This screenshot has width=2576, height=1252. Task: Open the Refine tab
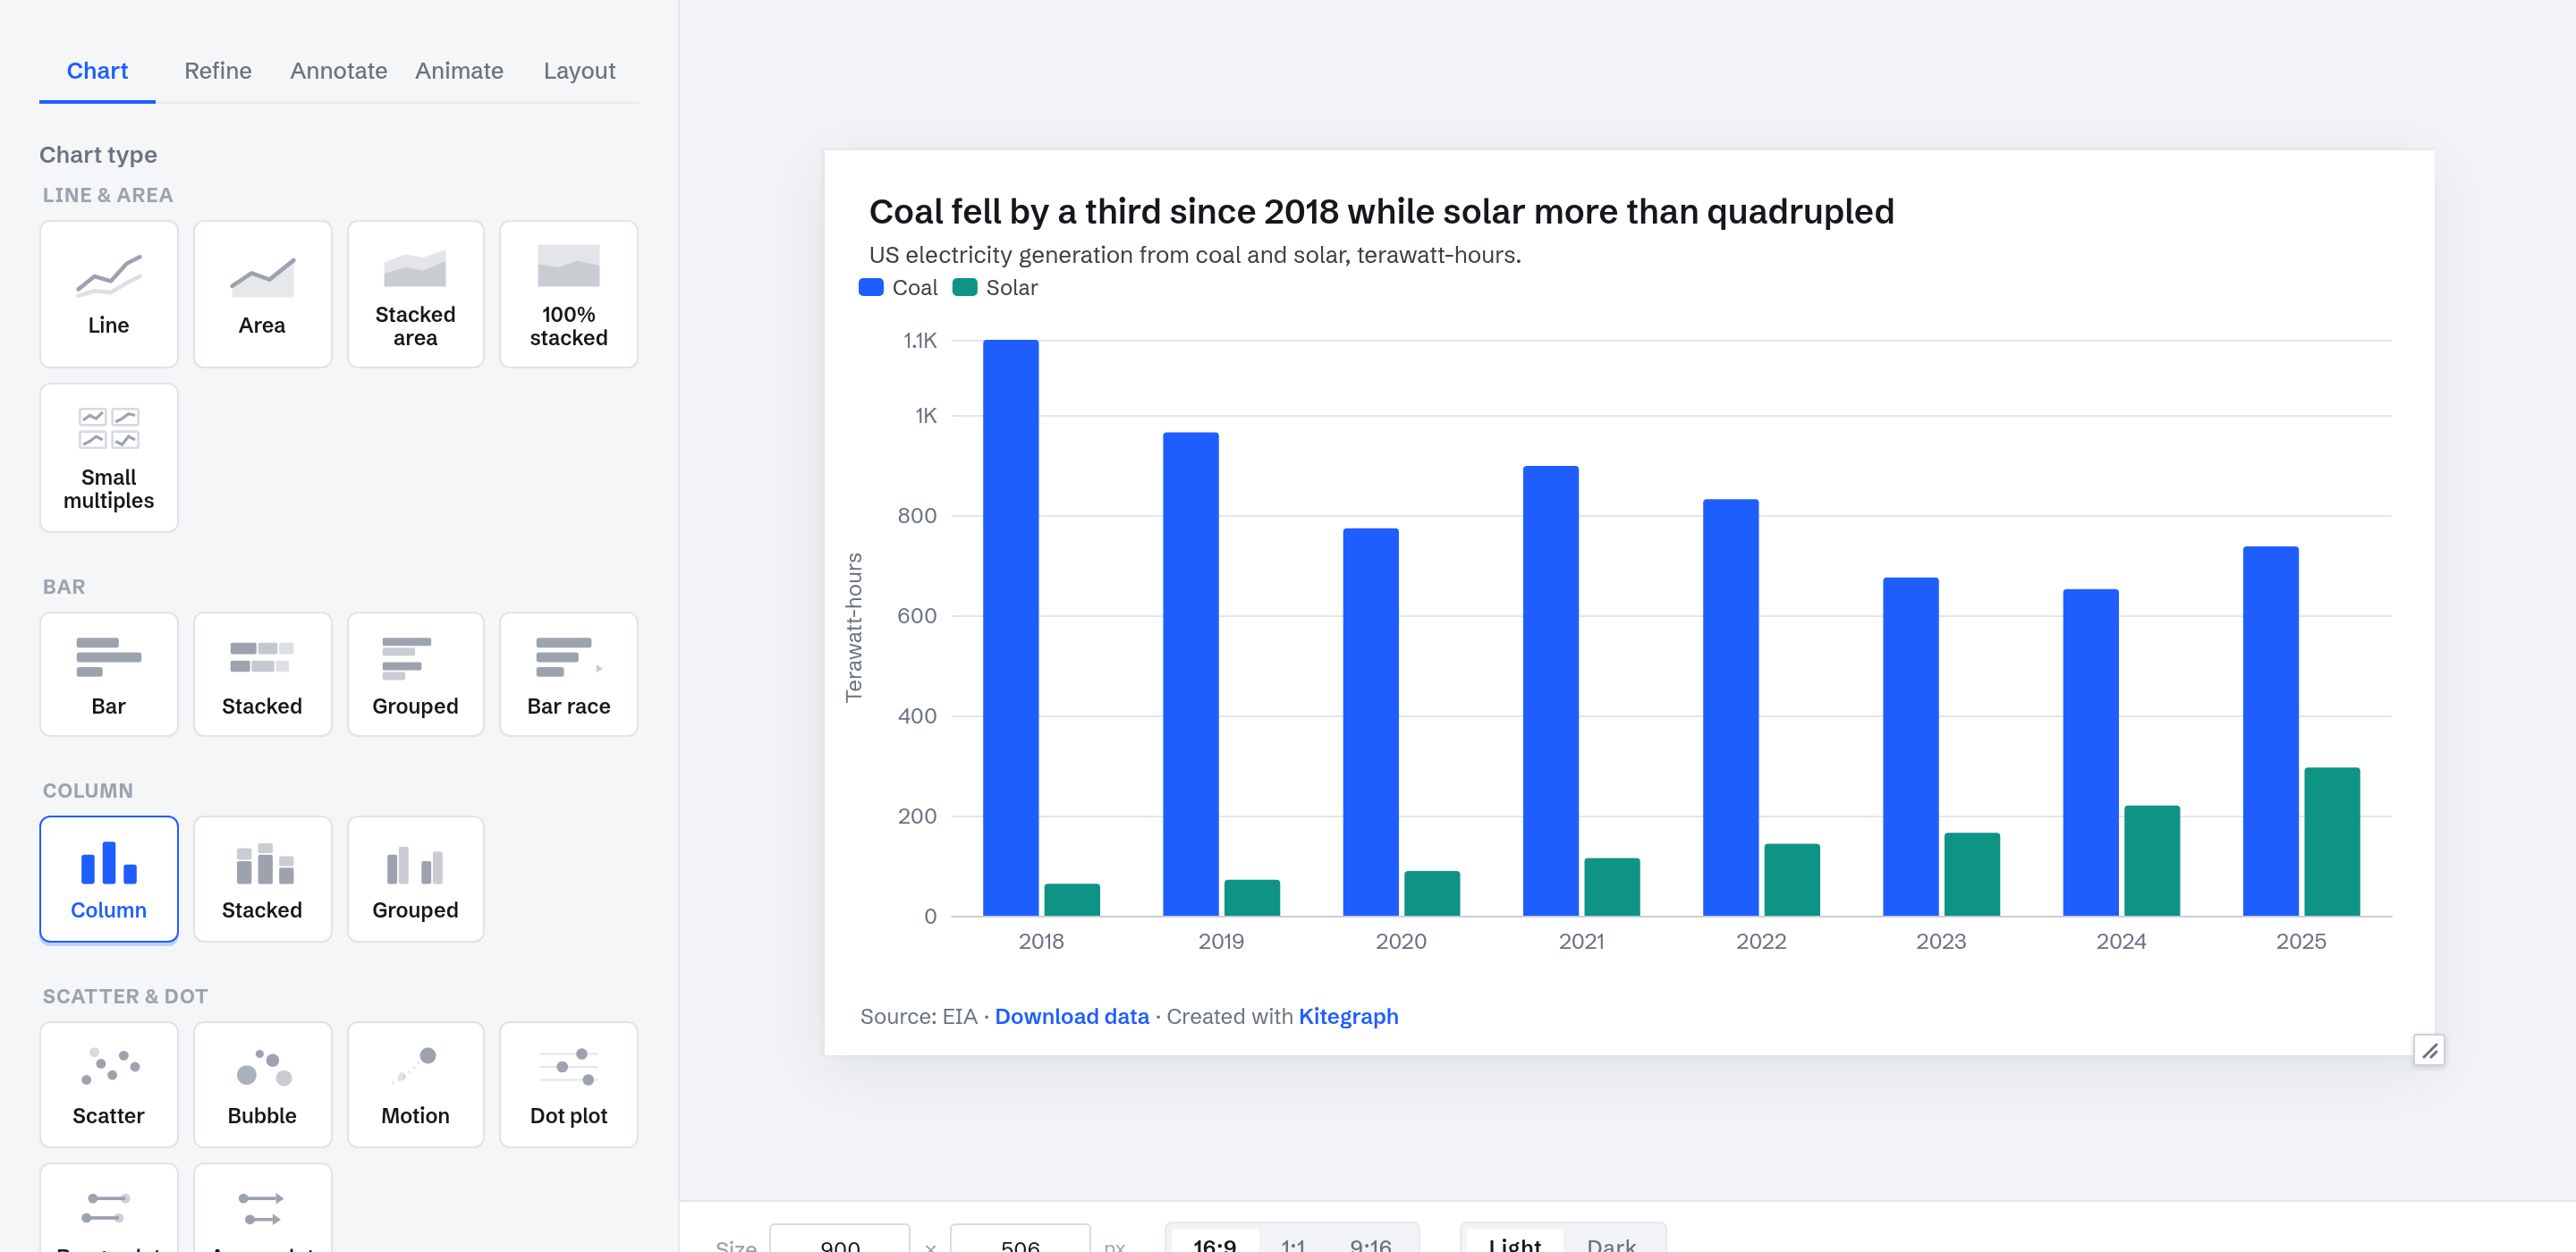pos(217,71)
